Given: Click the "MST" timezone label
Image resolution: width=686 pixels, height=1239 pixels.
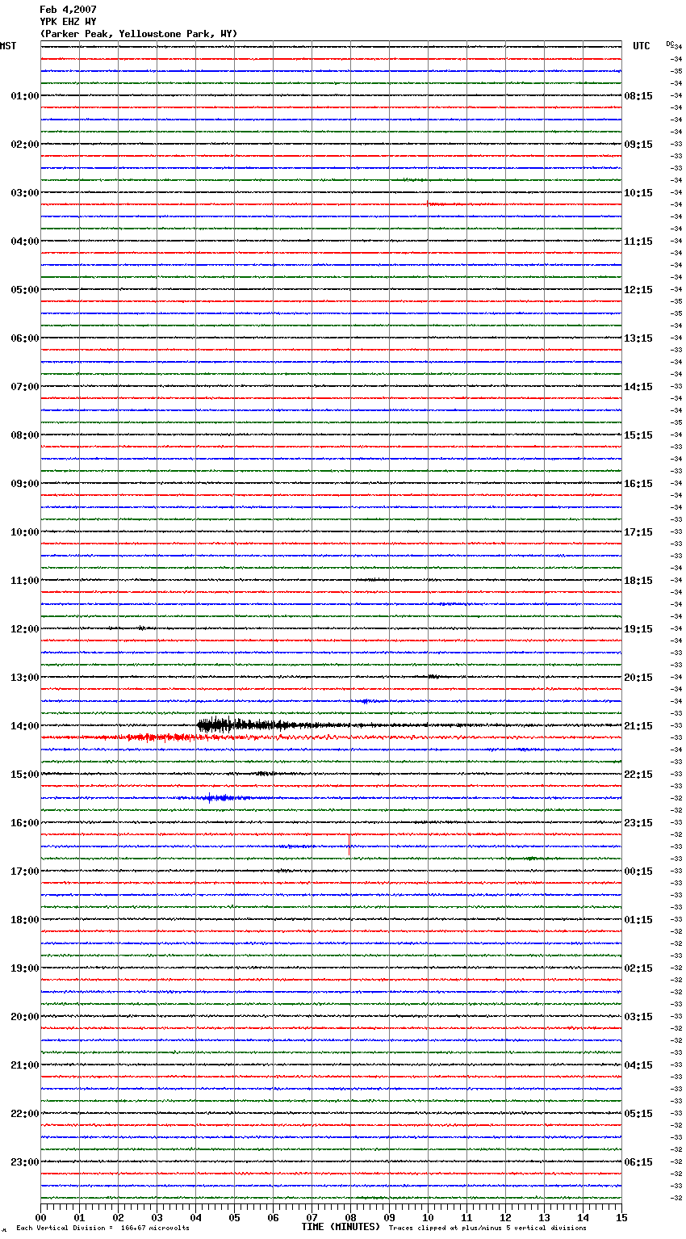Looking at the screenshot, I should 8,46.
